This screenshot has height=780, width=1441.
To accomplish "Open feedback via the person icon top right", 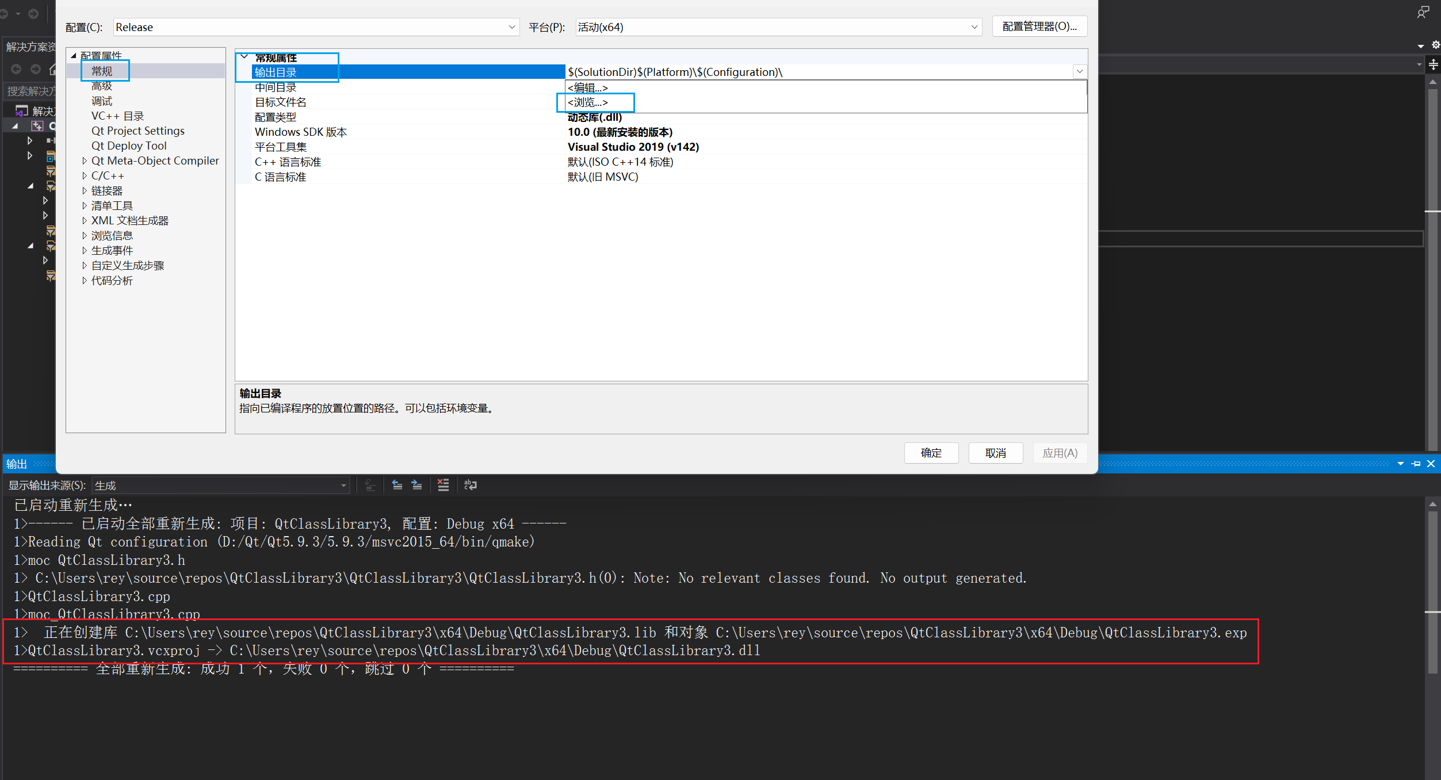I will coord(1423,12).
